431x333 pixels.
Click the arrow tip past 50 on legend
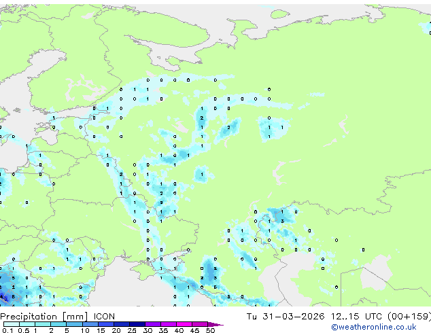click(x=215, y=324)
